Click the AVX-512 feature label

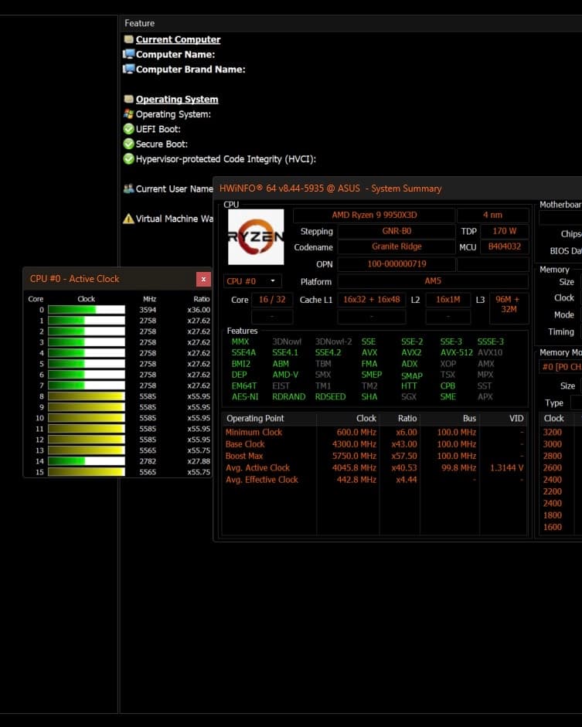[x=456, y=352]
